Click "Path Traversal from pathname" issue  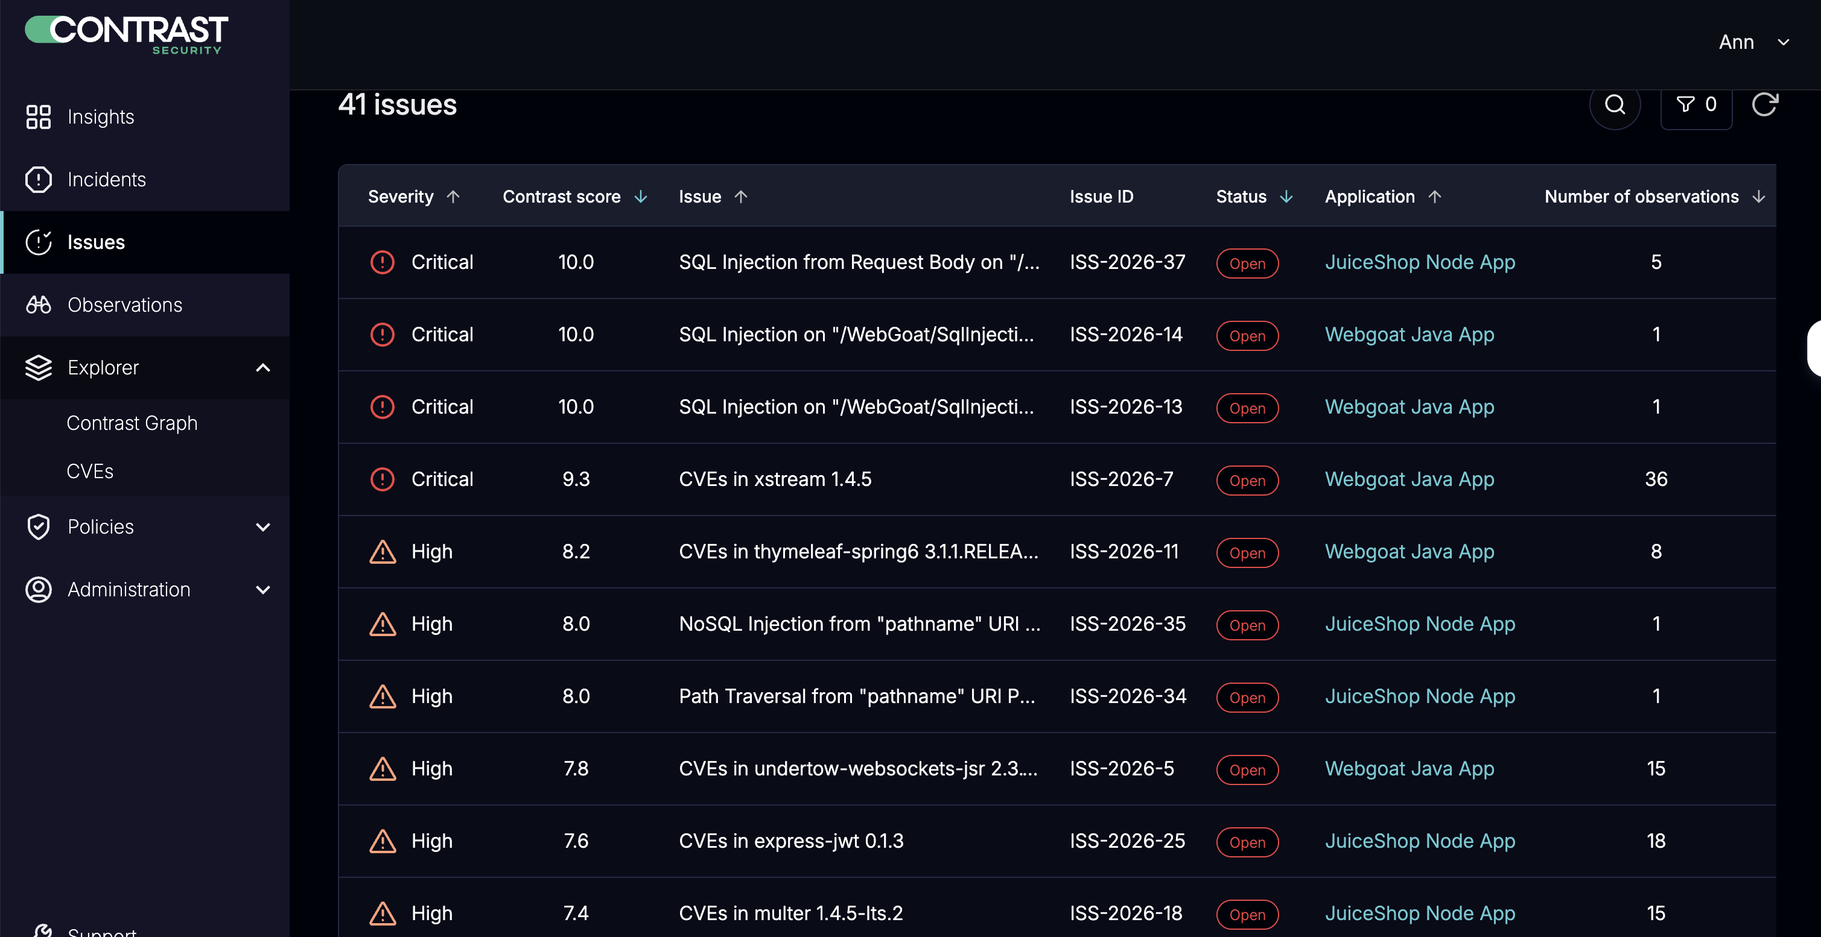(x=857, y=696)
